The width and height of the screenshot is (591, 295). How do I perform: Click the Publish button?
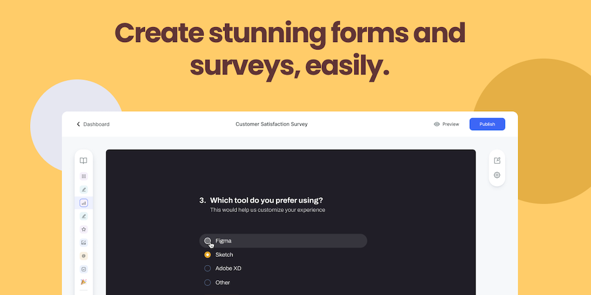pyautogui.click(x=487, y=124)
